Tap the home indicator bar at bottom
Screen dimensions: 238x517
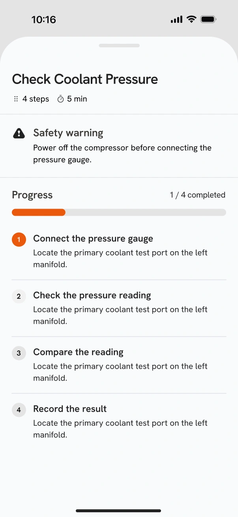click(118, 511)
